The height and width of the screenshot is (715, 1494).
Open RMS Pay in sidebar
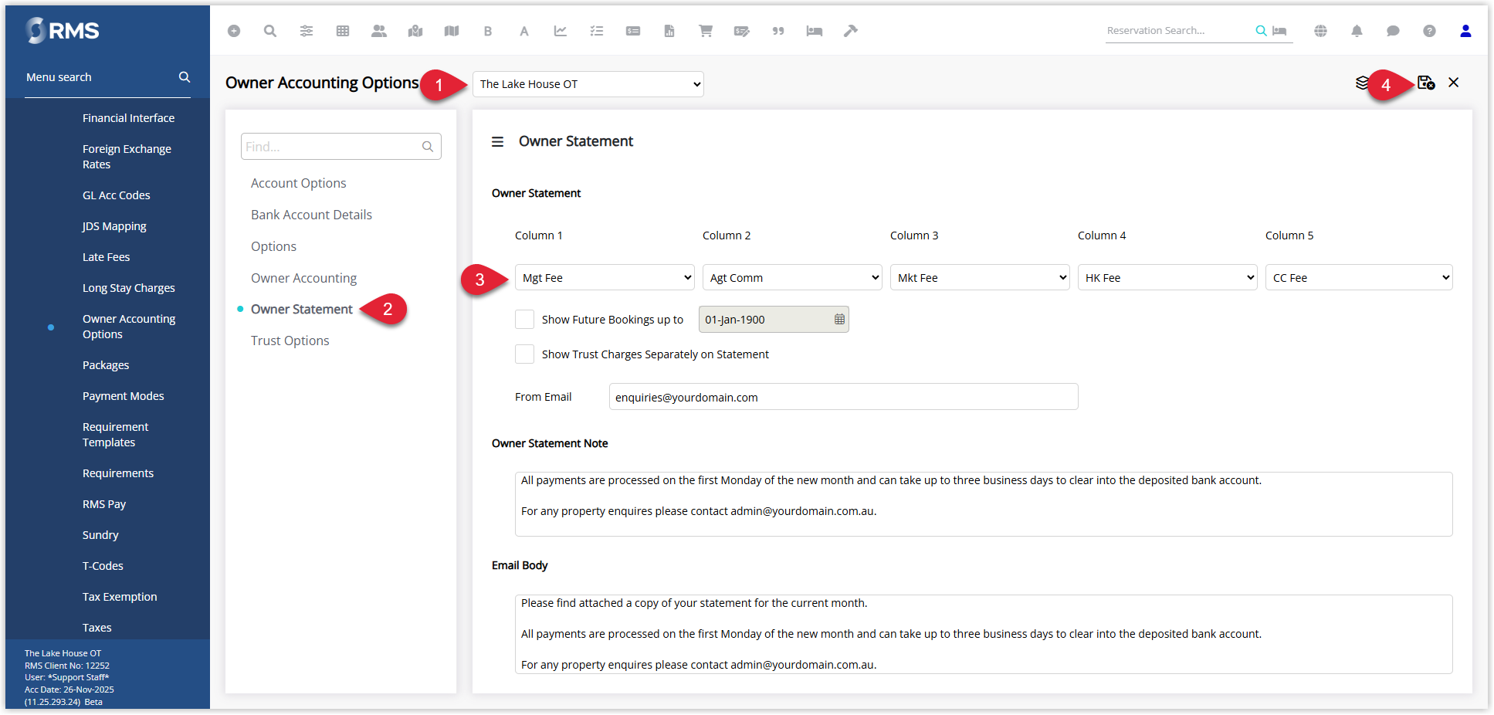pos(104,504)
